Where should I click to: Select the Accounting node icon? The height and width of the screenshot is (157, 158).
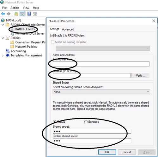[x=8, y=51]
